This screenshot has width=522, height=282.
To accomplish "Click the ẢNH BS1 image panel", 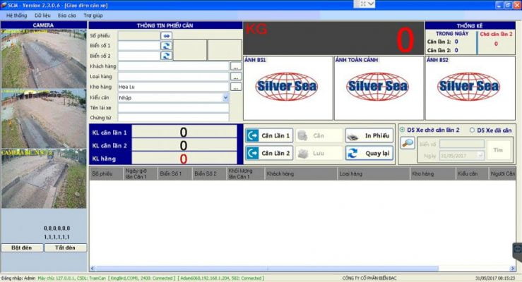I will click(x=288, y=88).
